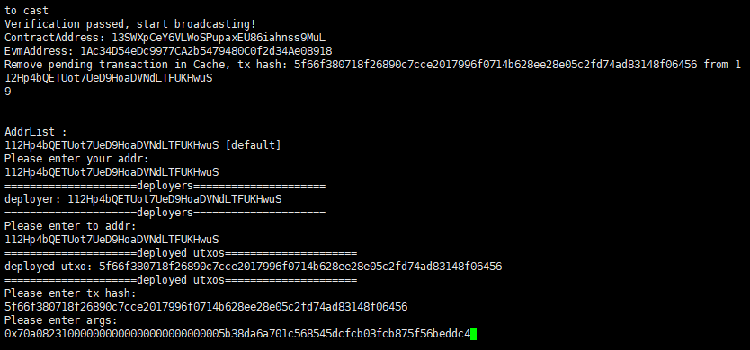Screen dimensions: 750x350
Task: Click the 'Please enter to addr:' prompt
Action: [x=71, y=226]
